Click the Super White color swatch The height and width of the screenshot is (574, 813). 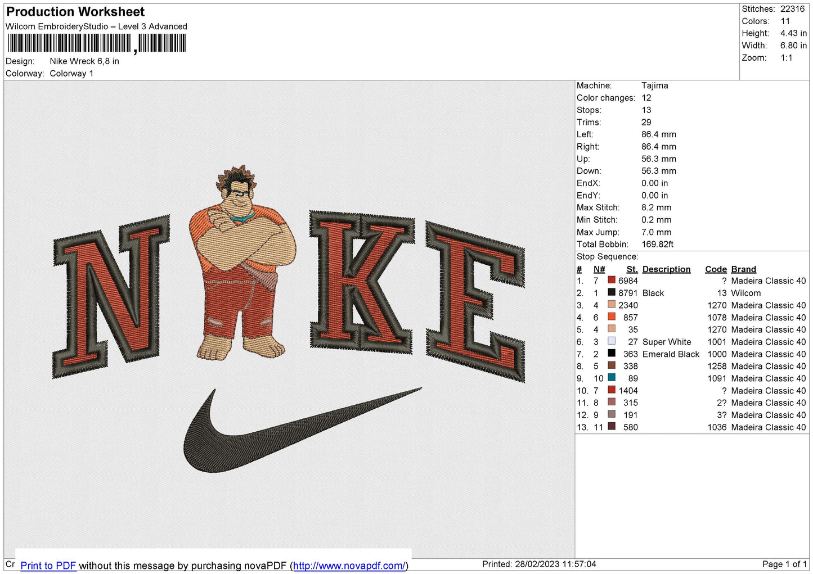[612, 341]
